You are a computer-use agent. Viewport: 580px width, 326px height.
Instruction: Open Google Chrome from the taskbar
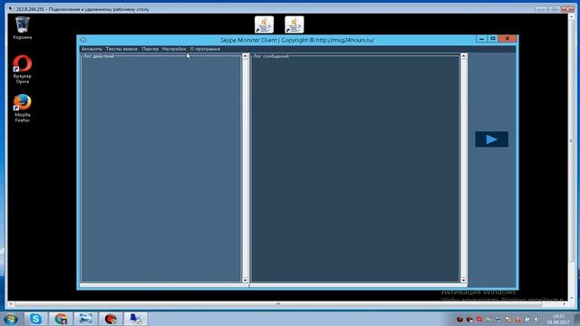(x=61, y=319)
